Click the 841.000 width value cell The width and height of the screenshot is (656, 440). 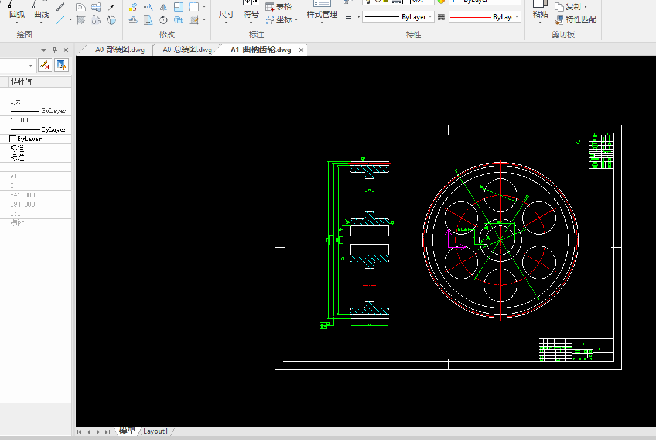tap(40, 195)
